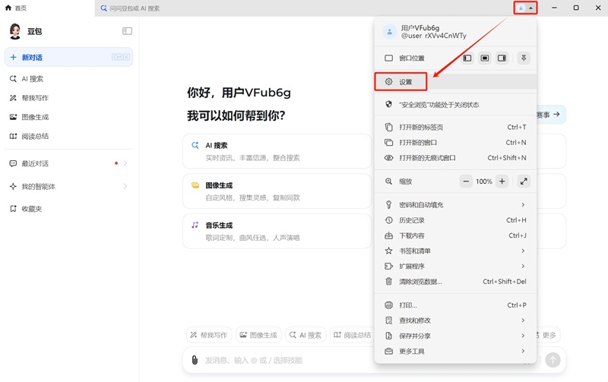This screenshot has width=608, height=382.
Task: Click the 帮我写作 chip above input box
Action: (x=209, y=335)
